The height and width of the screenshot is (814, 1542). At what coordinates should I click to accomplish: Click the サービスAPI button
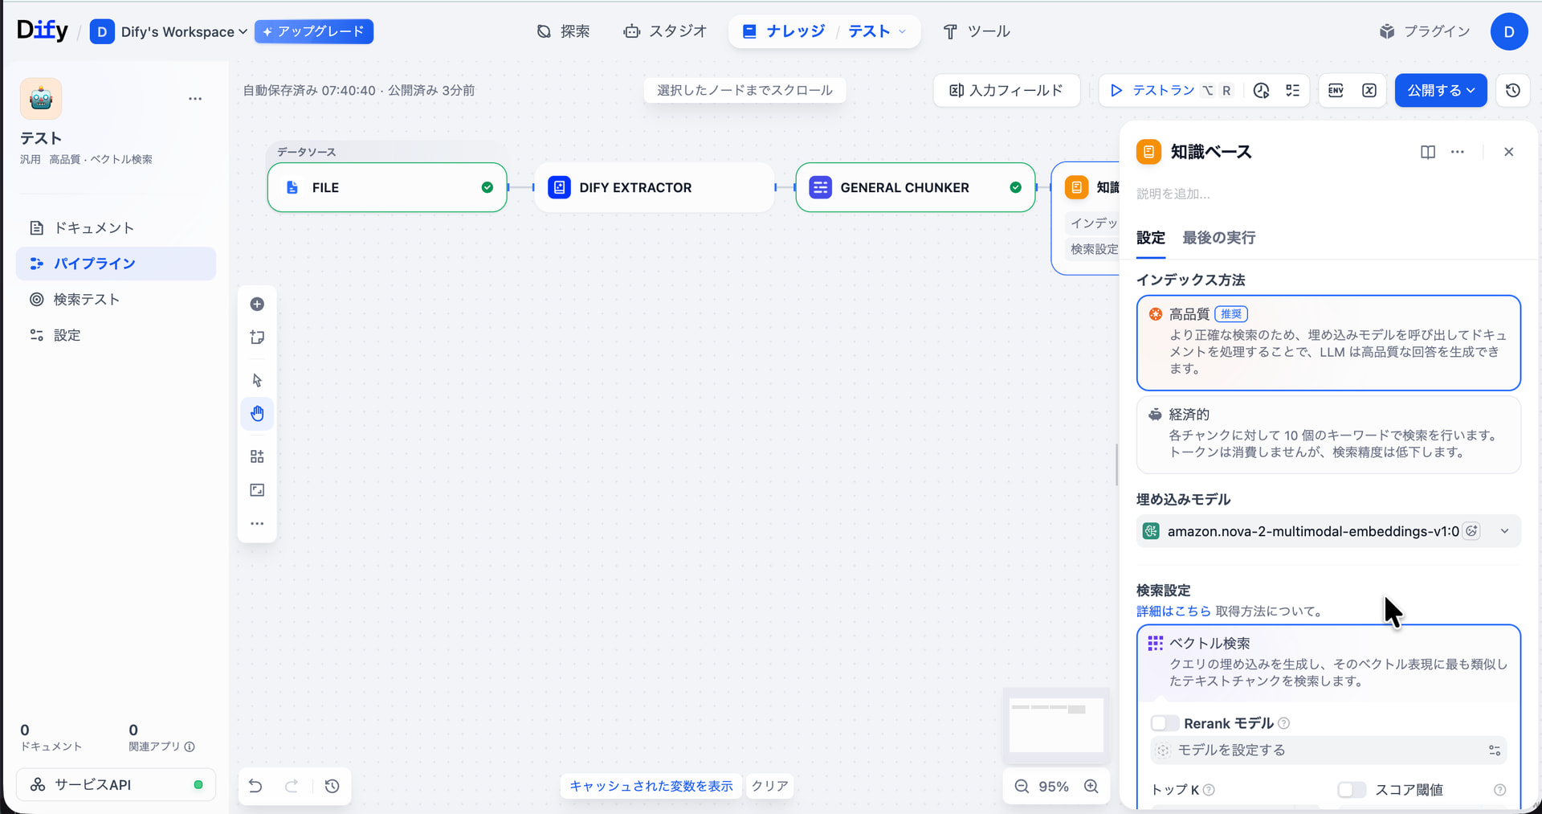pyautogui.click(x=116, y=785)
